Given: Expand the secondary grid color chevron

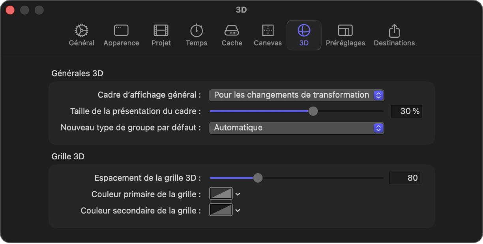Looking at the screenshot, I should click(238, 211).
